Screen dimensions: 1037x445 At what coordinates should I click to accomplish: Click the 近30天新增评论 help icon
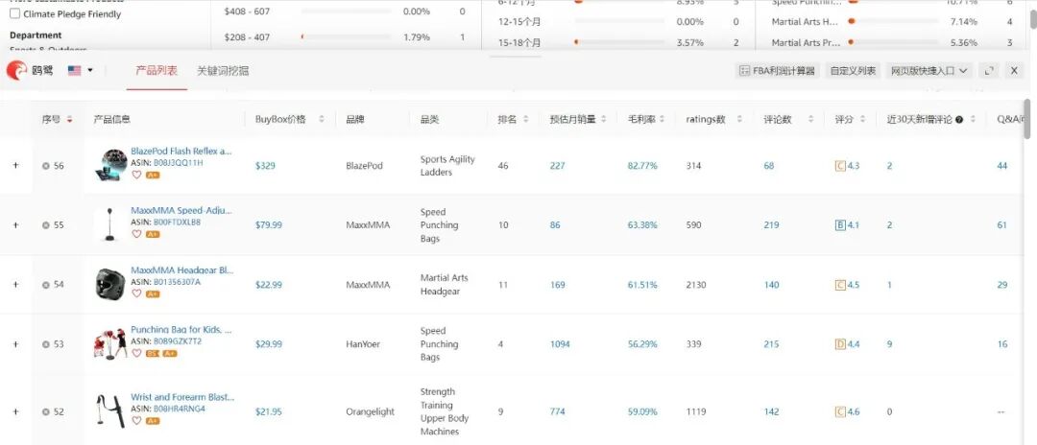(959, 120)
